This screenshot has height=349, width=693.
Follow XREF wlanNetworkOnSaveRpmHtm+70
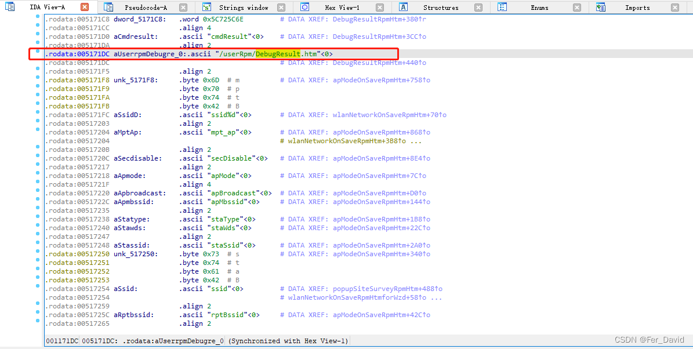tap(389, 115)
